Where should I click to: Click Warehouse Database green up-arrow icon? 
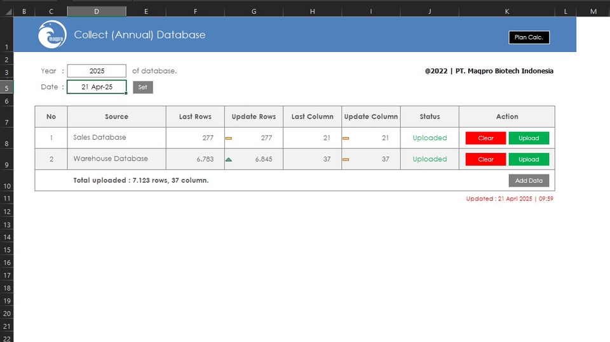pos(229,159)
